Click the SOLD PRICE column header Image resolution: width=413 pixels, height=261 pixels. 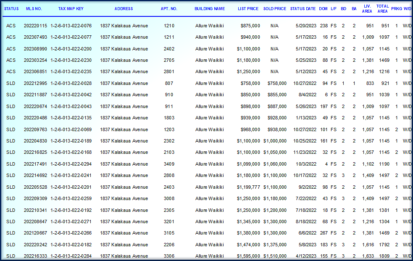click(x=275, y=9)
